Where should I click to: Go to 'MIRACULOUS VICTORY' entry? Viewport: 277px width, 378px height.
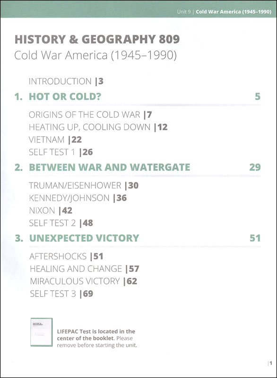point(83,281)
